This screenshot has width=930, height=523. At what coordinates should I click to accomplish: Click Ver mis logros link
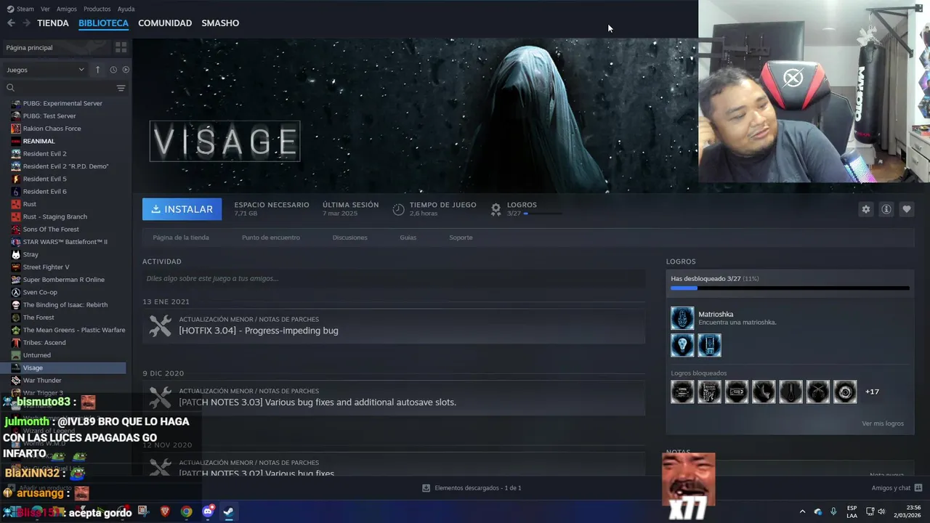[883, 423]
